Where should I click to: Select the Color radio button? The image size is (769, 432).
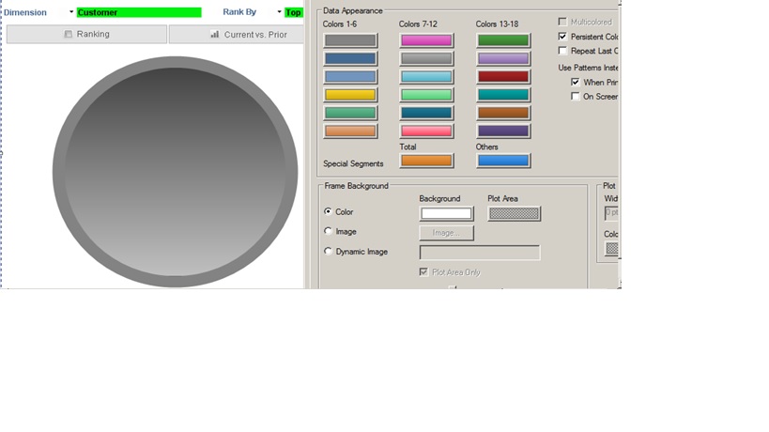(x=328, y=211)
